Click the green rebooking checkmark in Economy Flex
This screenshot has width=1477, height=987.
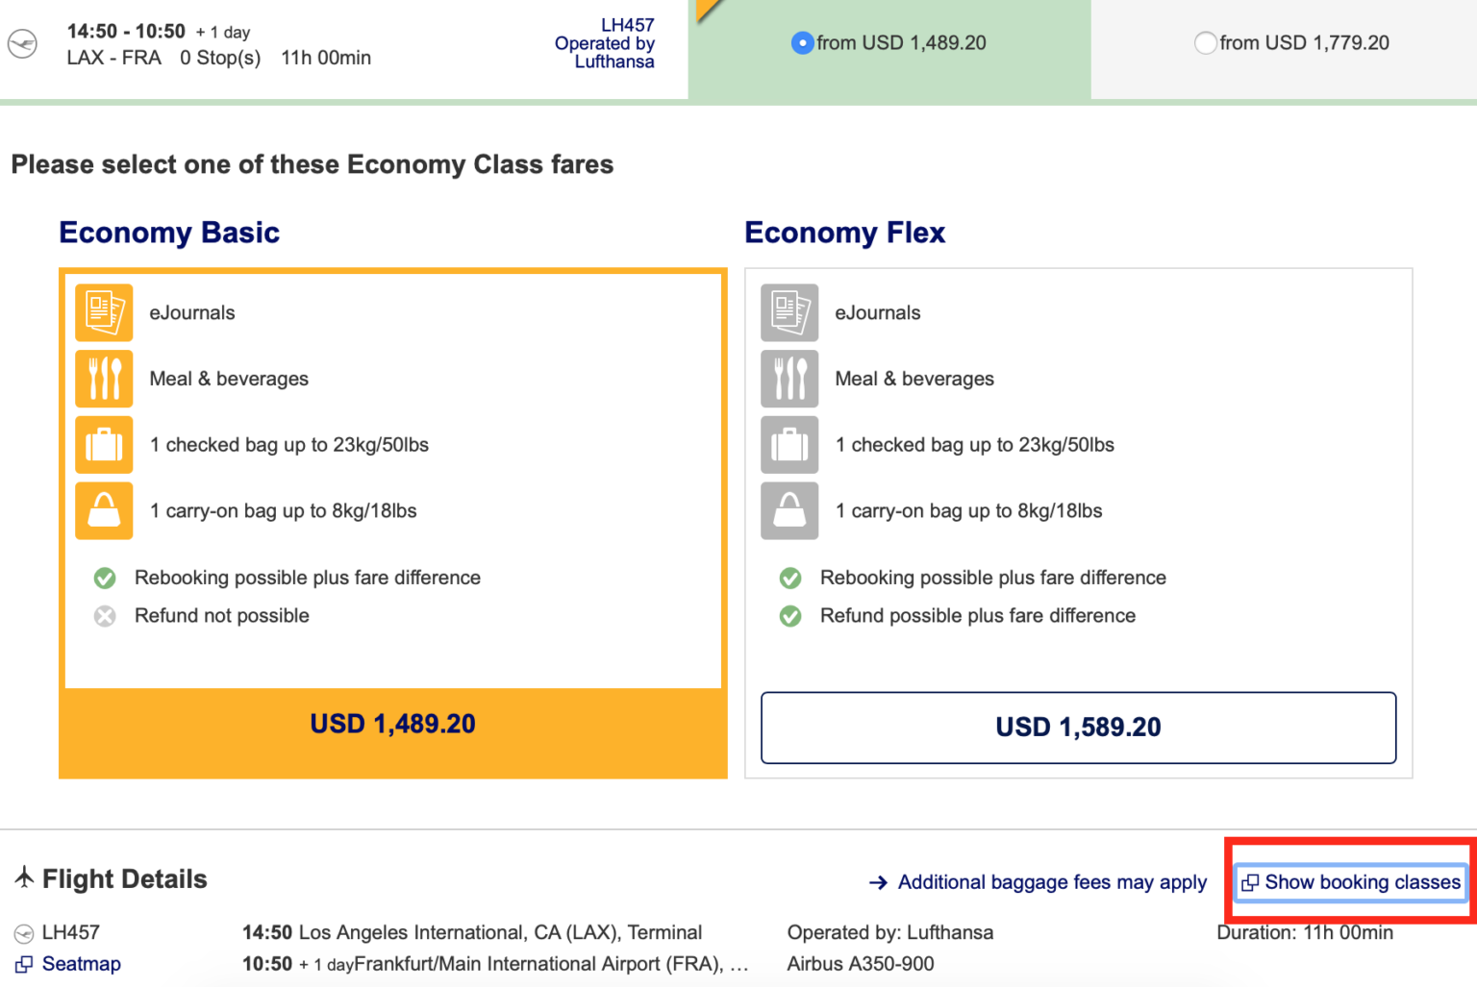point(789,578)
